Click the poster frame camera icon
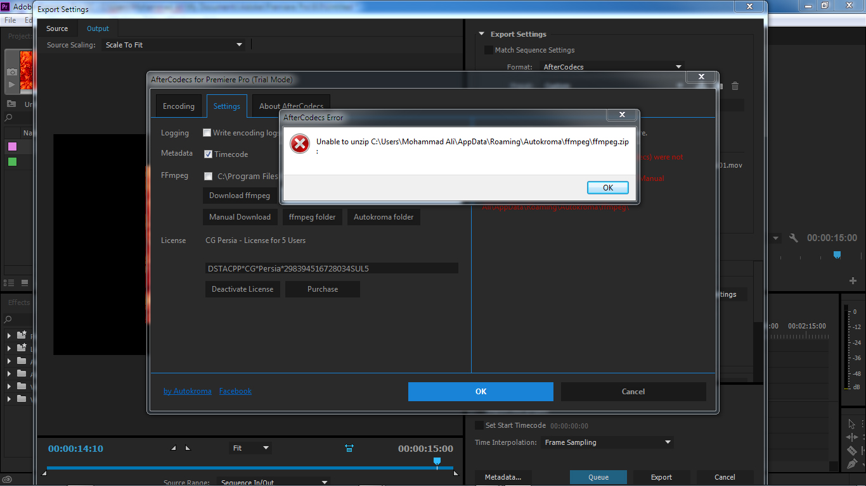 coord(11,72)
